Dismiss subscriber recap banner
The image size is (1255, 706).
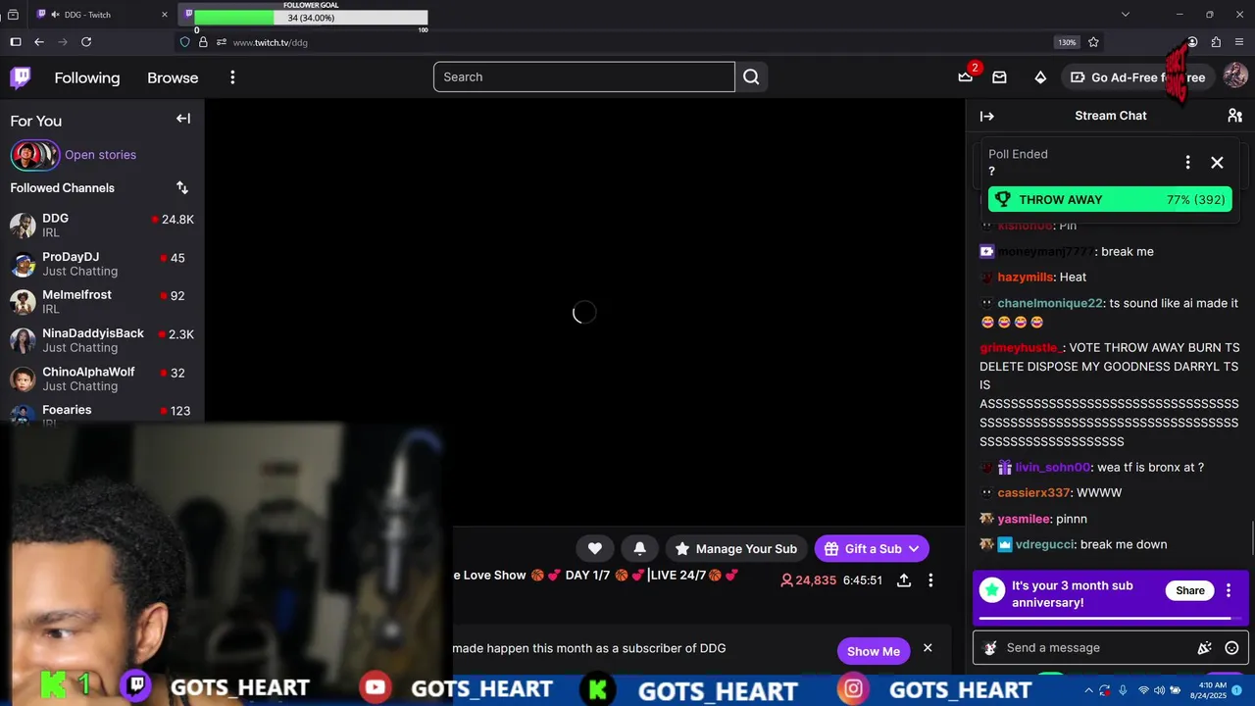point(928,648)
